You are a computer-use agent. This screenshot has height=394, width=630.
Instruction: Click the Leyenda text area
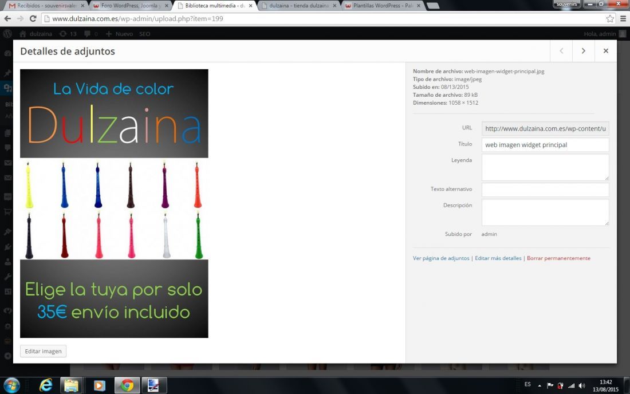coord(545,167)
